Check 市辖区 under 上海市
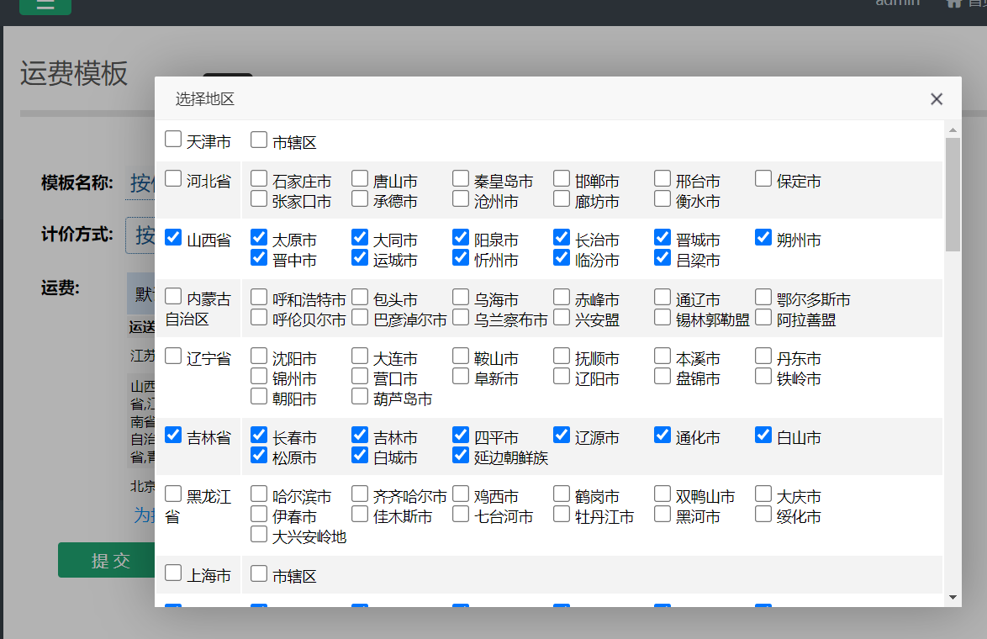The image size is (987, 639). coord(259,573)
